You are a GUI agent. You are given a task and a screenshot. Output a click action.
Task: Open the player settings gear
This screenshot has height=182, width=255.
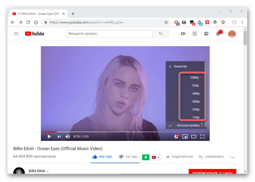coord(177,136)
